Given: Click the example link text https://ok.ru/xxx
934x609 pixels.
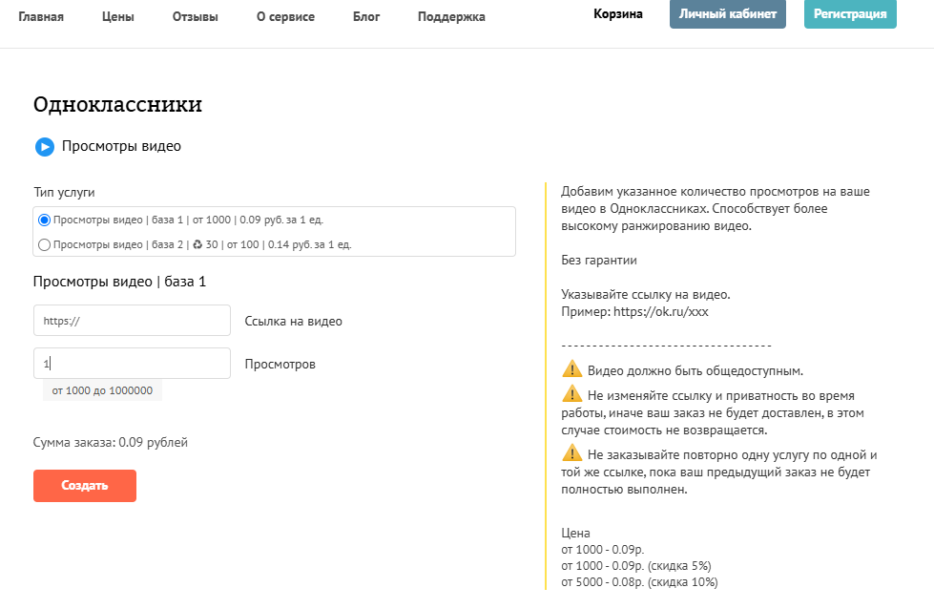Looking at the screenshot, I should [661, 311].
